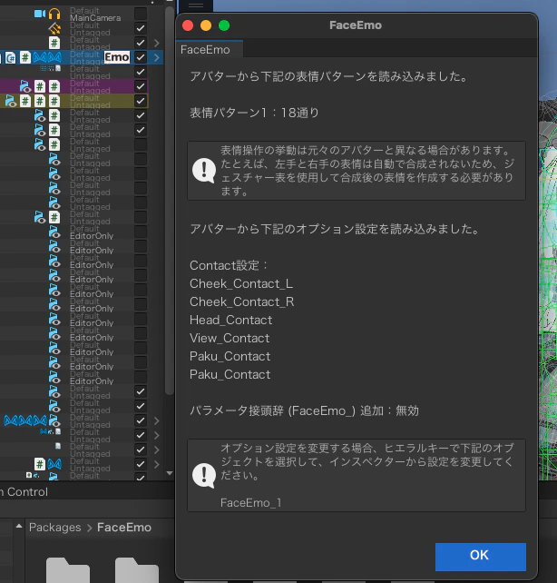Click the 'Head_Contact' entry
The height and width of the screenshot is (583, 557).
click(231, 320)
